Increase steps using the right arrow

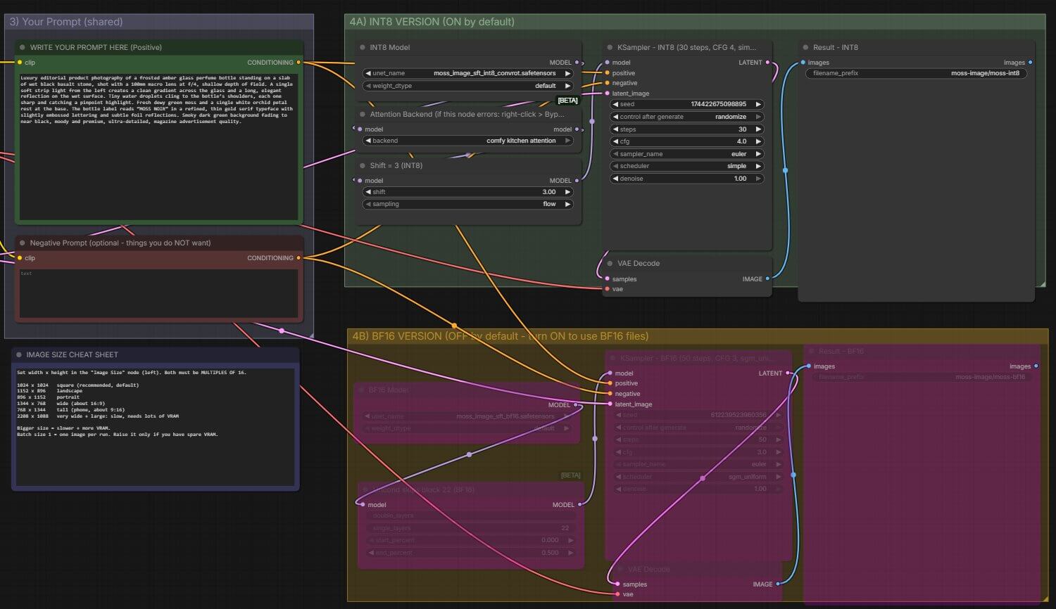pyautogui.click(x=758, y=129)
